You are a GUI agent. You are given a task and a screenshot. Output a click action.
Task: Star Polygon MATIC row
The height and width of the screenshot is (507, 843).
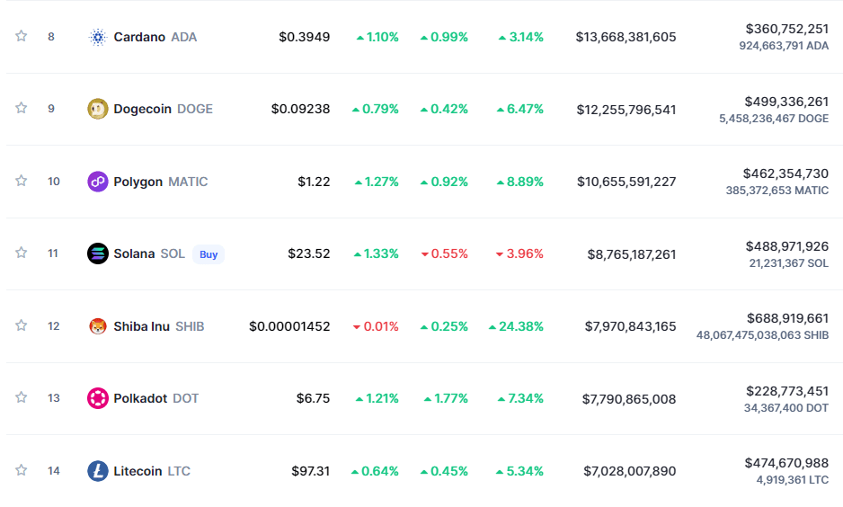pos(21,181)
